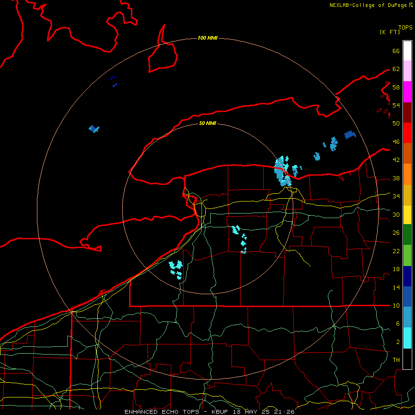Pick the dark green legend color block

pyautogui.click(x=407, y=235)
